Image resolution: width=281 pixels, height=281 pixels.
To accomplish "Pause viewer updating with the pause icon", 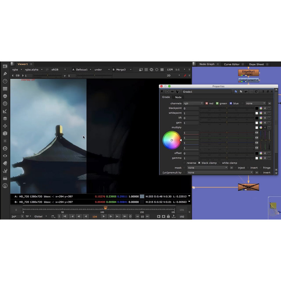I will click(x=162, y=70).
